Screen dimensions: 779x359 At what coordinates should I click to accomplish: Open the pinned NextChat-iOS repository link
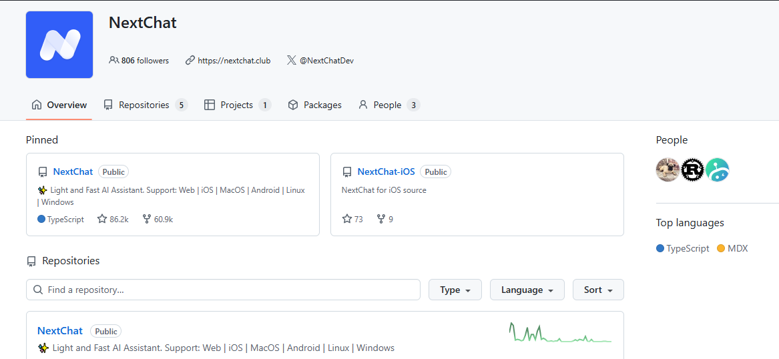(386, 171)
